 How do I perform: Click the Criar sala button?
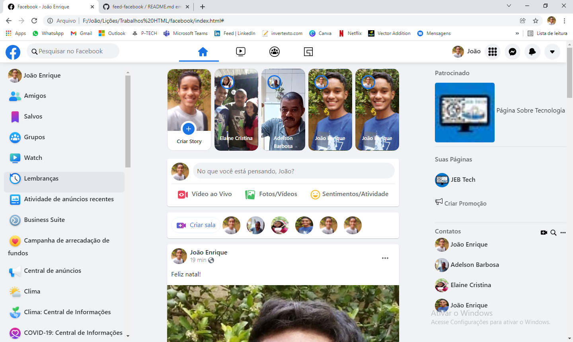pos(196,225)
